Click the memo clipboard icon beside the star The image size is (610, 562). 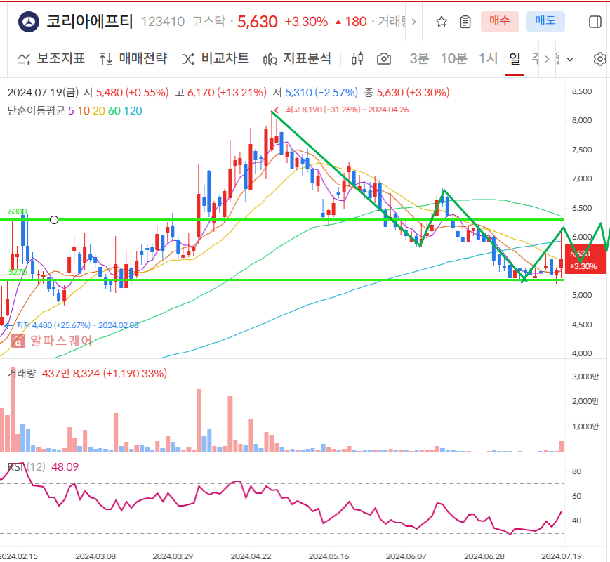tap(464, 22)
